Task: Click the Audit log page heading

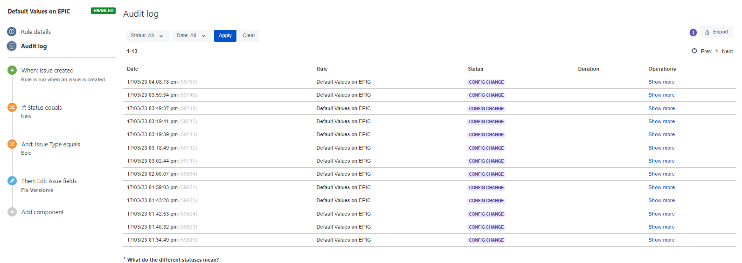Action: coord(141,14)
